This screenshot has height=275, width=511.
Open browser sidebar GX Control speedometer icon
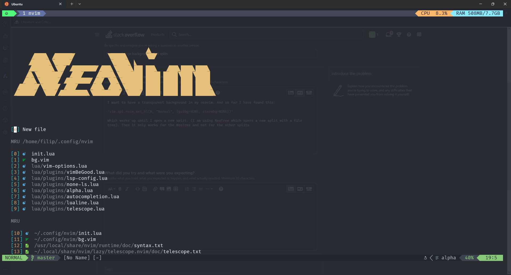coord(5,24)
